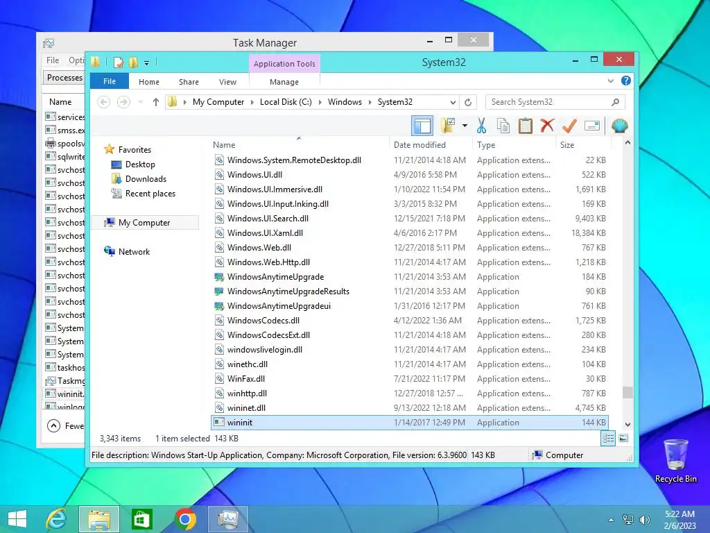Select WindowsCodecs.dll file
This screenshot has height=533, width=710.
(x=410, y=321)
